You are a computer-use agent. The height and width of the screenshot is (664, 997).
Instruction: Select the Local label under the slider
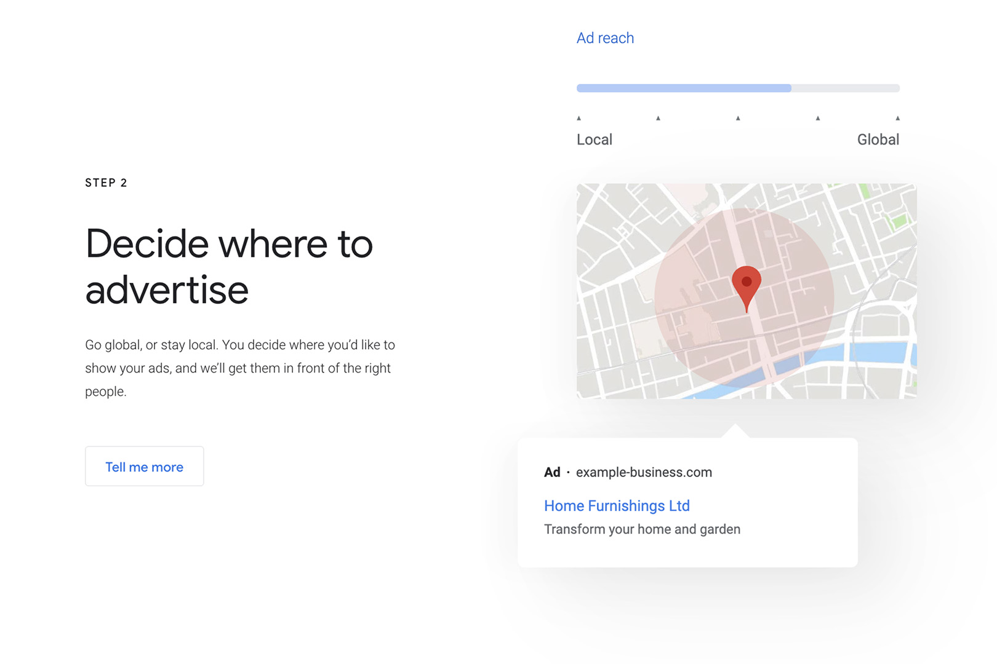pyautogui.click(x=595, y=140)
